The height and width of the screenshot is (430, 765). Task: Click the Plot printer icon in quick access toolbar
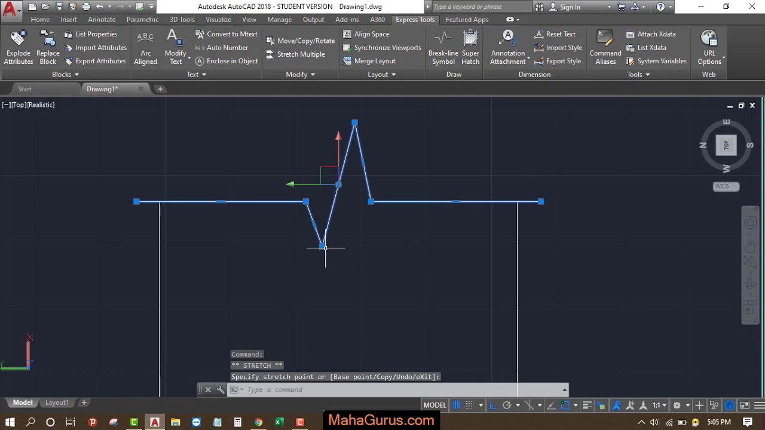[x=86, y=7]
